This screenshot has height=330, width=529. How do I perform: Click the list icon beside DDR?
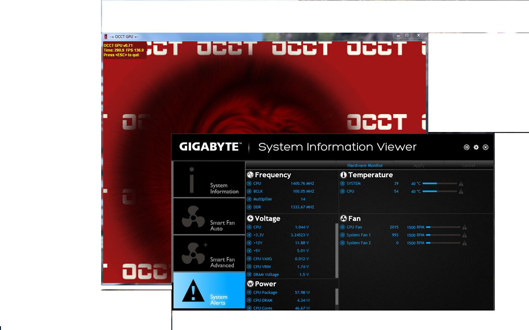point(249,207)
